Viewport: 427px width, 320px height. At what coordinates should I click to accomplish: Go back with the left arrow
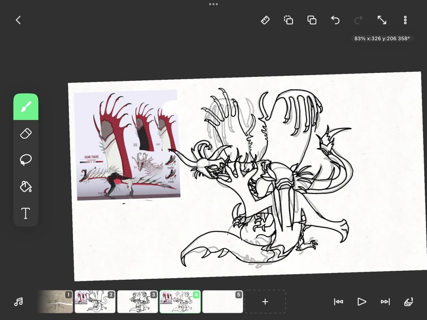tap(18, 20)
